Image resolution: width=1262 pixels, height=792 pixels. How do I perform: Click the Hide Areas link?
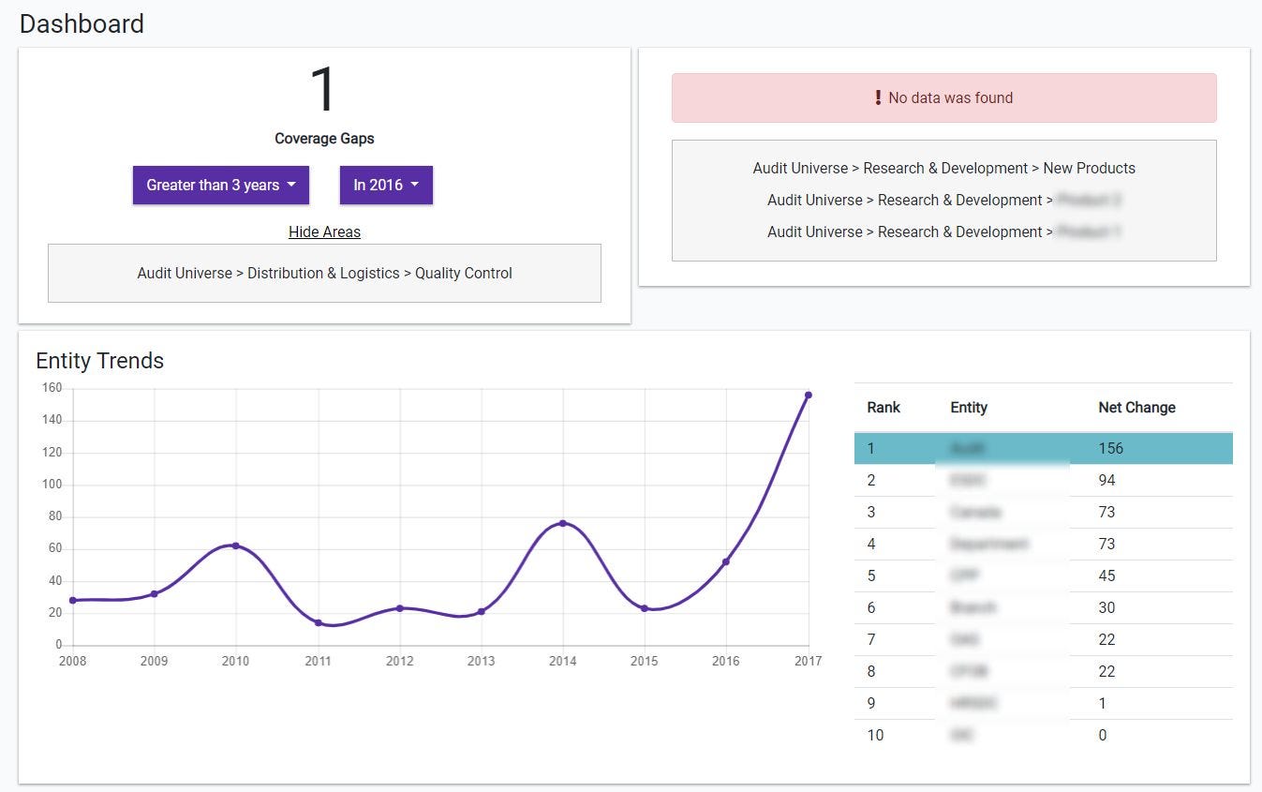pyautogui.click(x=324, y=232)
